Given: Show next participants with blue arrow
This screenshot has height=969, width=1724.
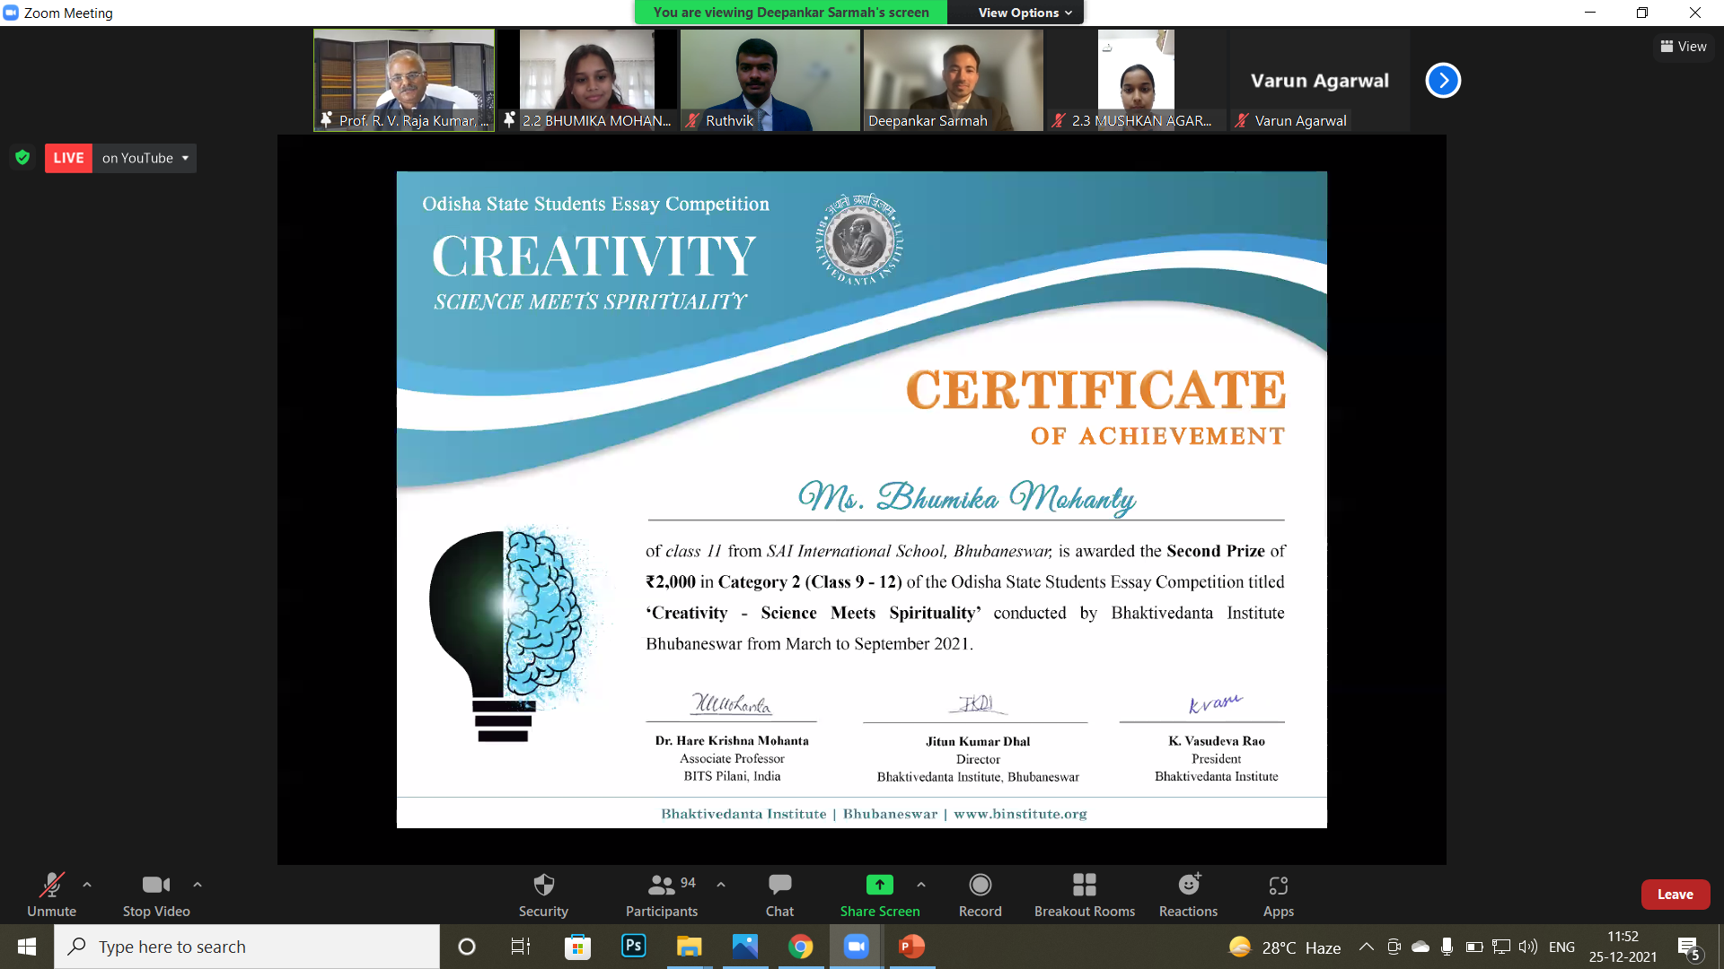Looking at the screenshot, I should point(1443,81).
